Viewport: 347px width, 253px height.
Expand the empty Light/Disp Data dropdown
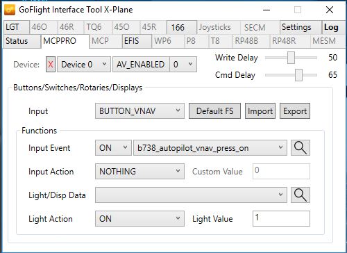[x=191, y=195]
